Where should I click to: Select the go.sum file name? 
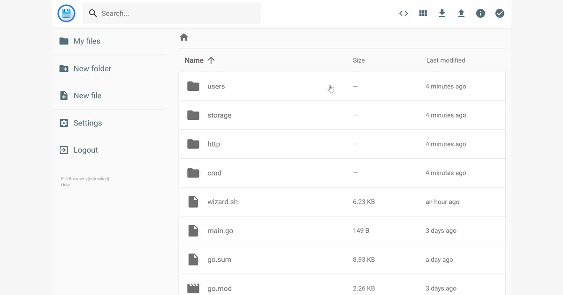pyautogui.click(x=219, y=259)
